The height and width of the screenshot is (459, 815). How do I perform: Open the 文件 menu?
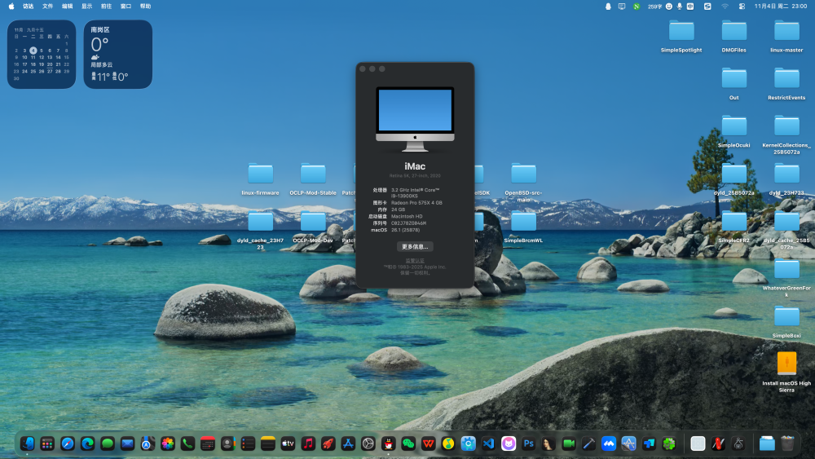48,7
